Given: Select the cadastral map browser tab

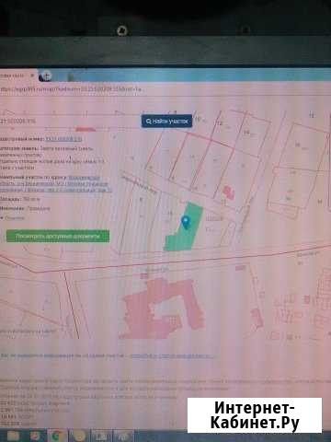Looking at the screenshot, I should click(17, 76).
